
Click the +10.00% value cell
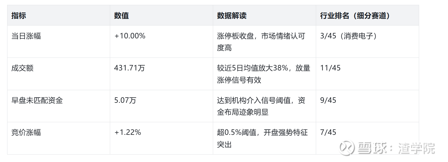coord(130,36)
